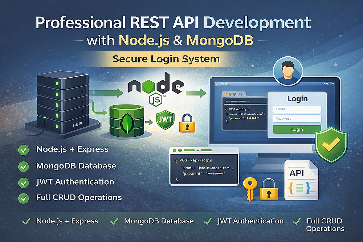This screenshot has height=242, width=363.
Task: Click the curly braces symbol on API document
Action: (x=299, y=188)
